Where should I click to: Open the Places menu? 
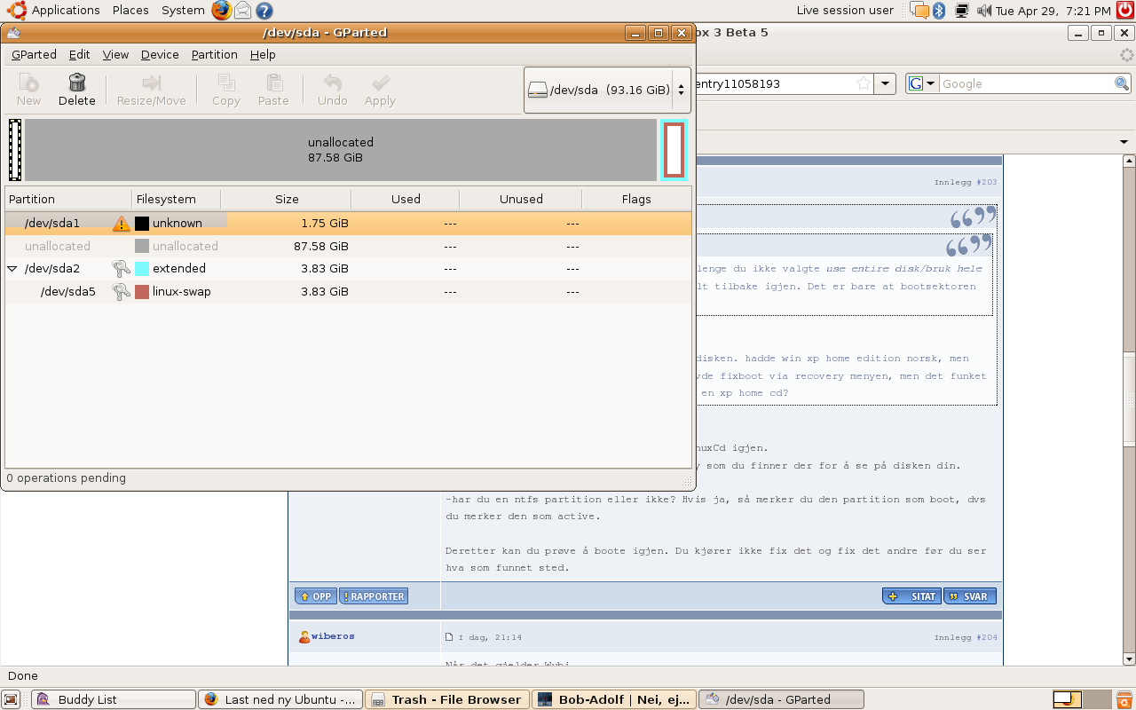[130, 11]
